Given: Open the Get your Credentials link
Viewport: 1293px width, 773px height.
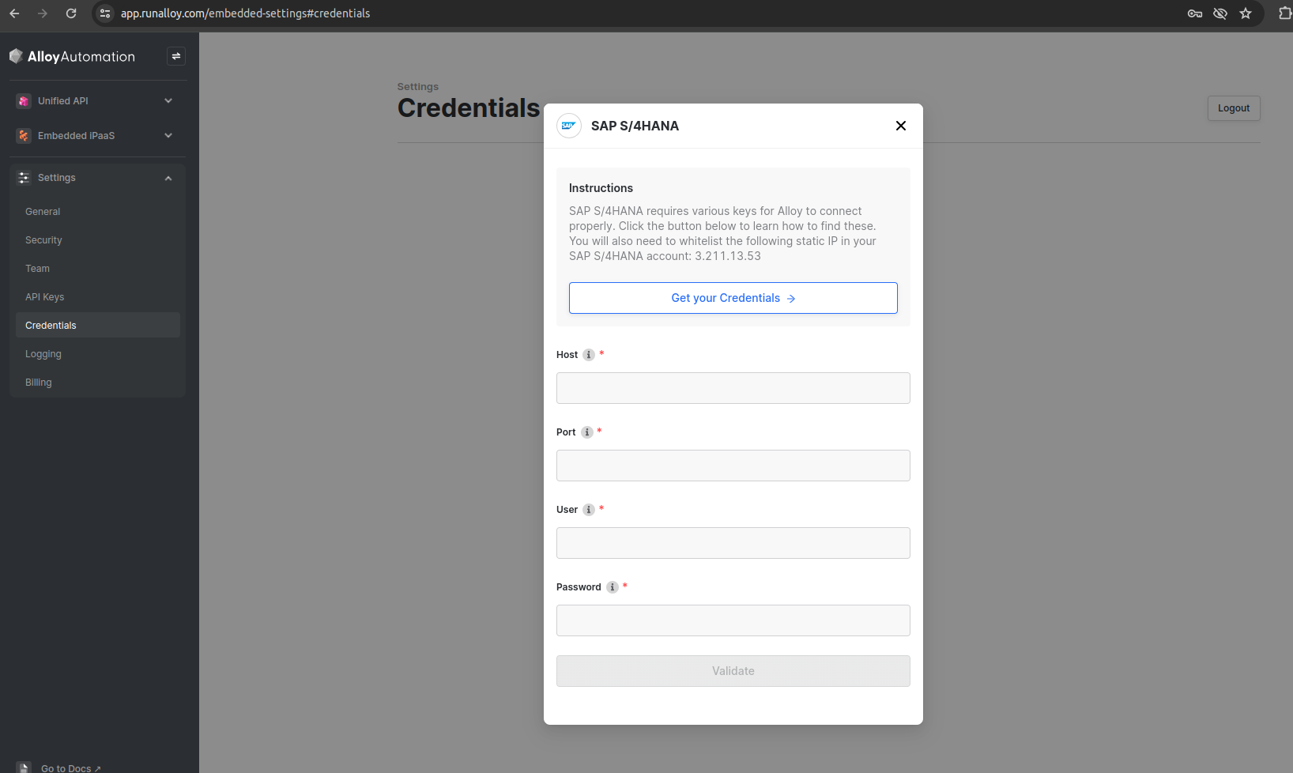Looking at the screenshot, I should coord(733,298).
